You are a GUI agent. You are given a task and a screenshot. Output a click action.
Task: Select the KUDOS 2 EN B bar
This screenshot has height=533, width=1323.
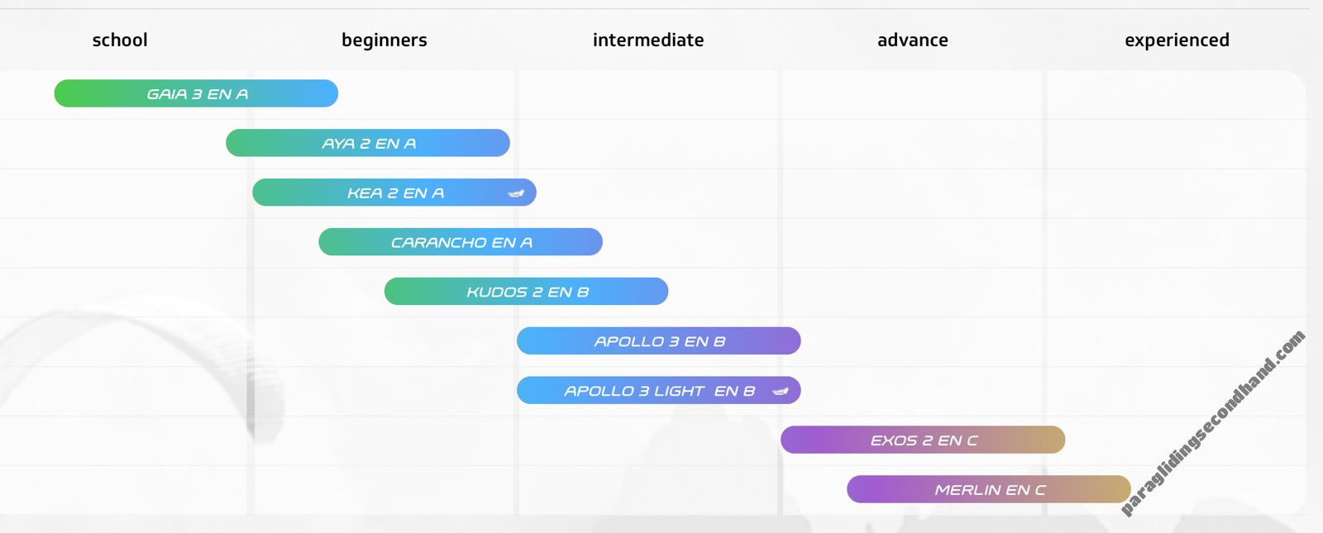(527, 292)
